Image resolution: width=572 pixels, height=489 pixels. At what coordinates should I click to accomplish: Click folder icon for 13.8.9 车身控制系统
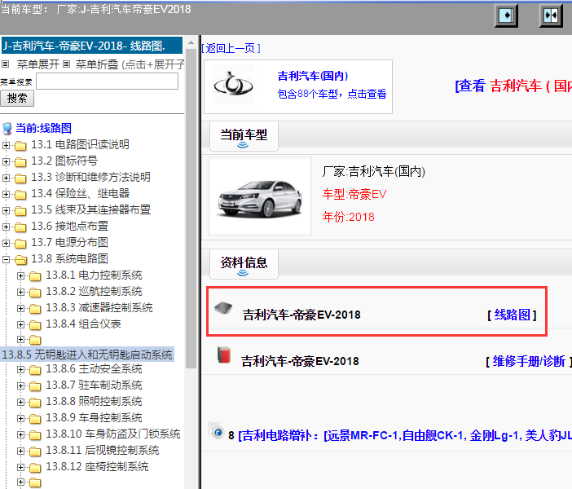click(35, 418)
